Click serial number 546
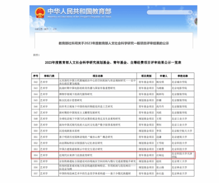The height and width of the screenshot is (183, 219). pos(36,106)
